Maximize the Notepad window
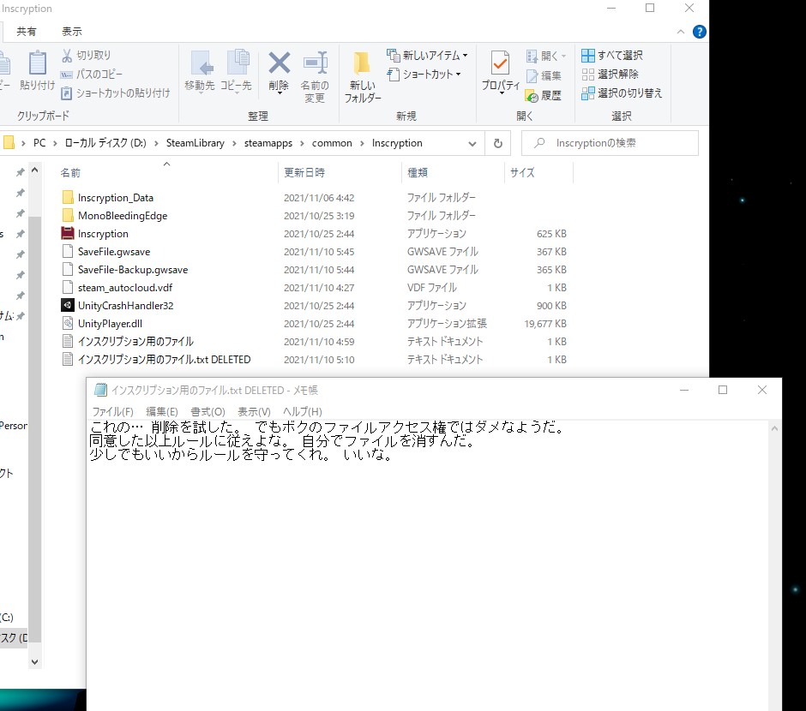806x711 pixels. 723,390
